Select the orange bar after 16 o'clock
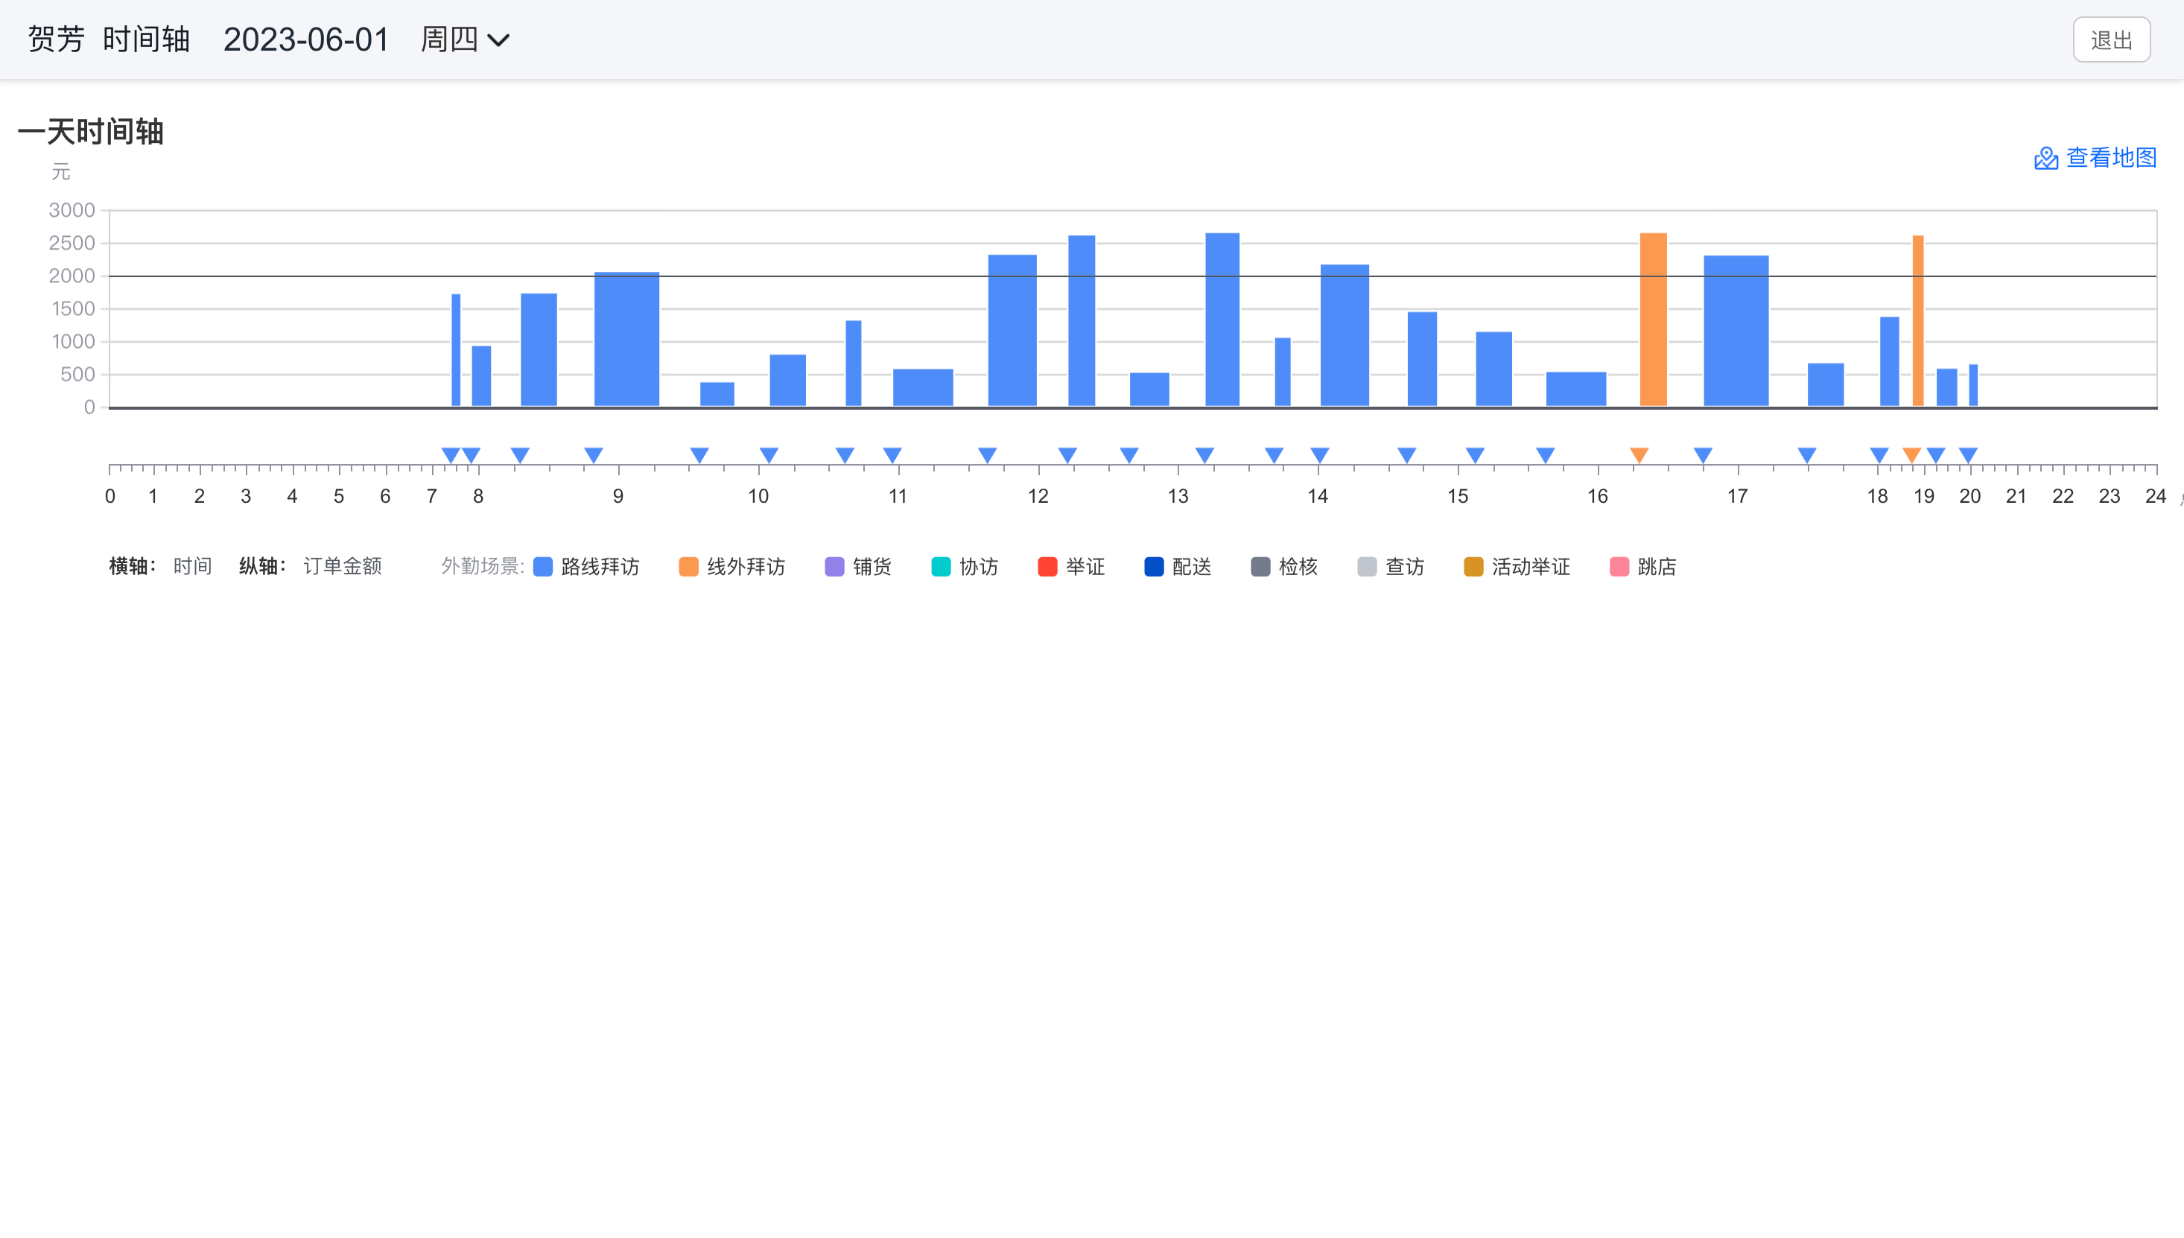This screenshot has width=2184, height=1238. click(x=1653, y=320)
